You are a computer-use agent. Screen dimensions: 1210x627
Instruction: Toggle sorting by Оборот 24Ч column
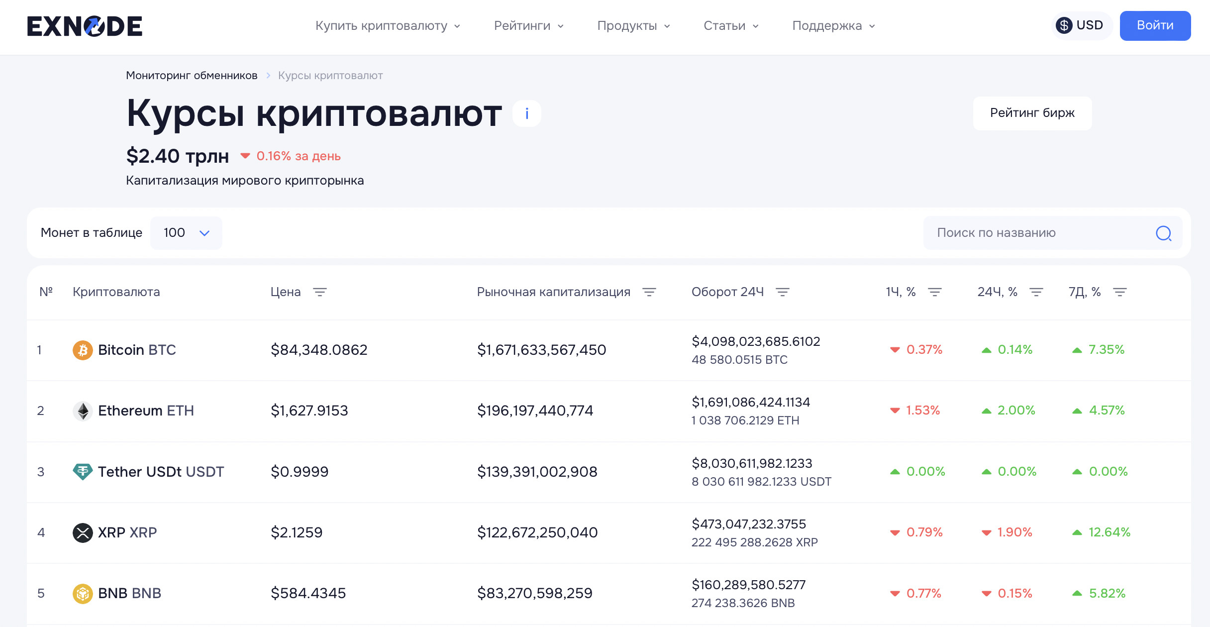[782, 292]
